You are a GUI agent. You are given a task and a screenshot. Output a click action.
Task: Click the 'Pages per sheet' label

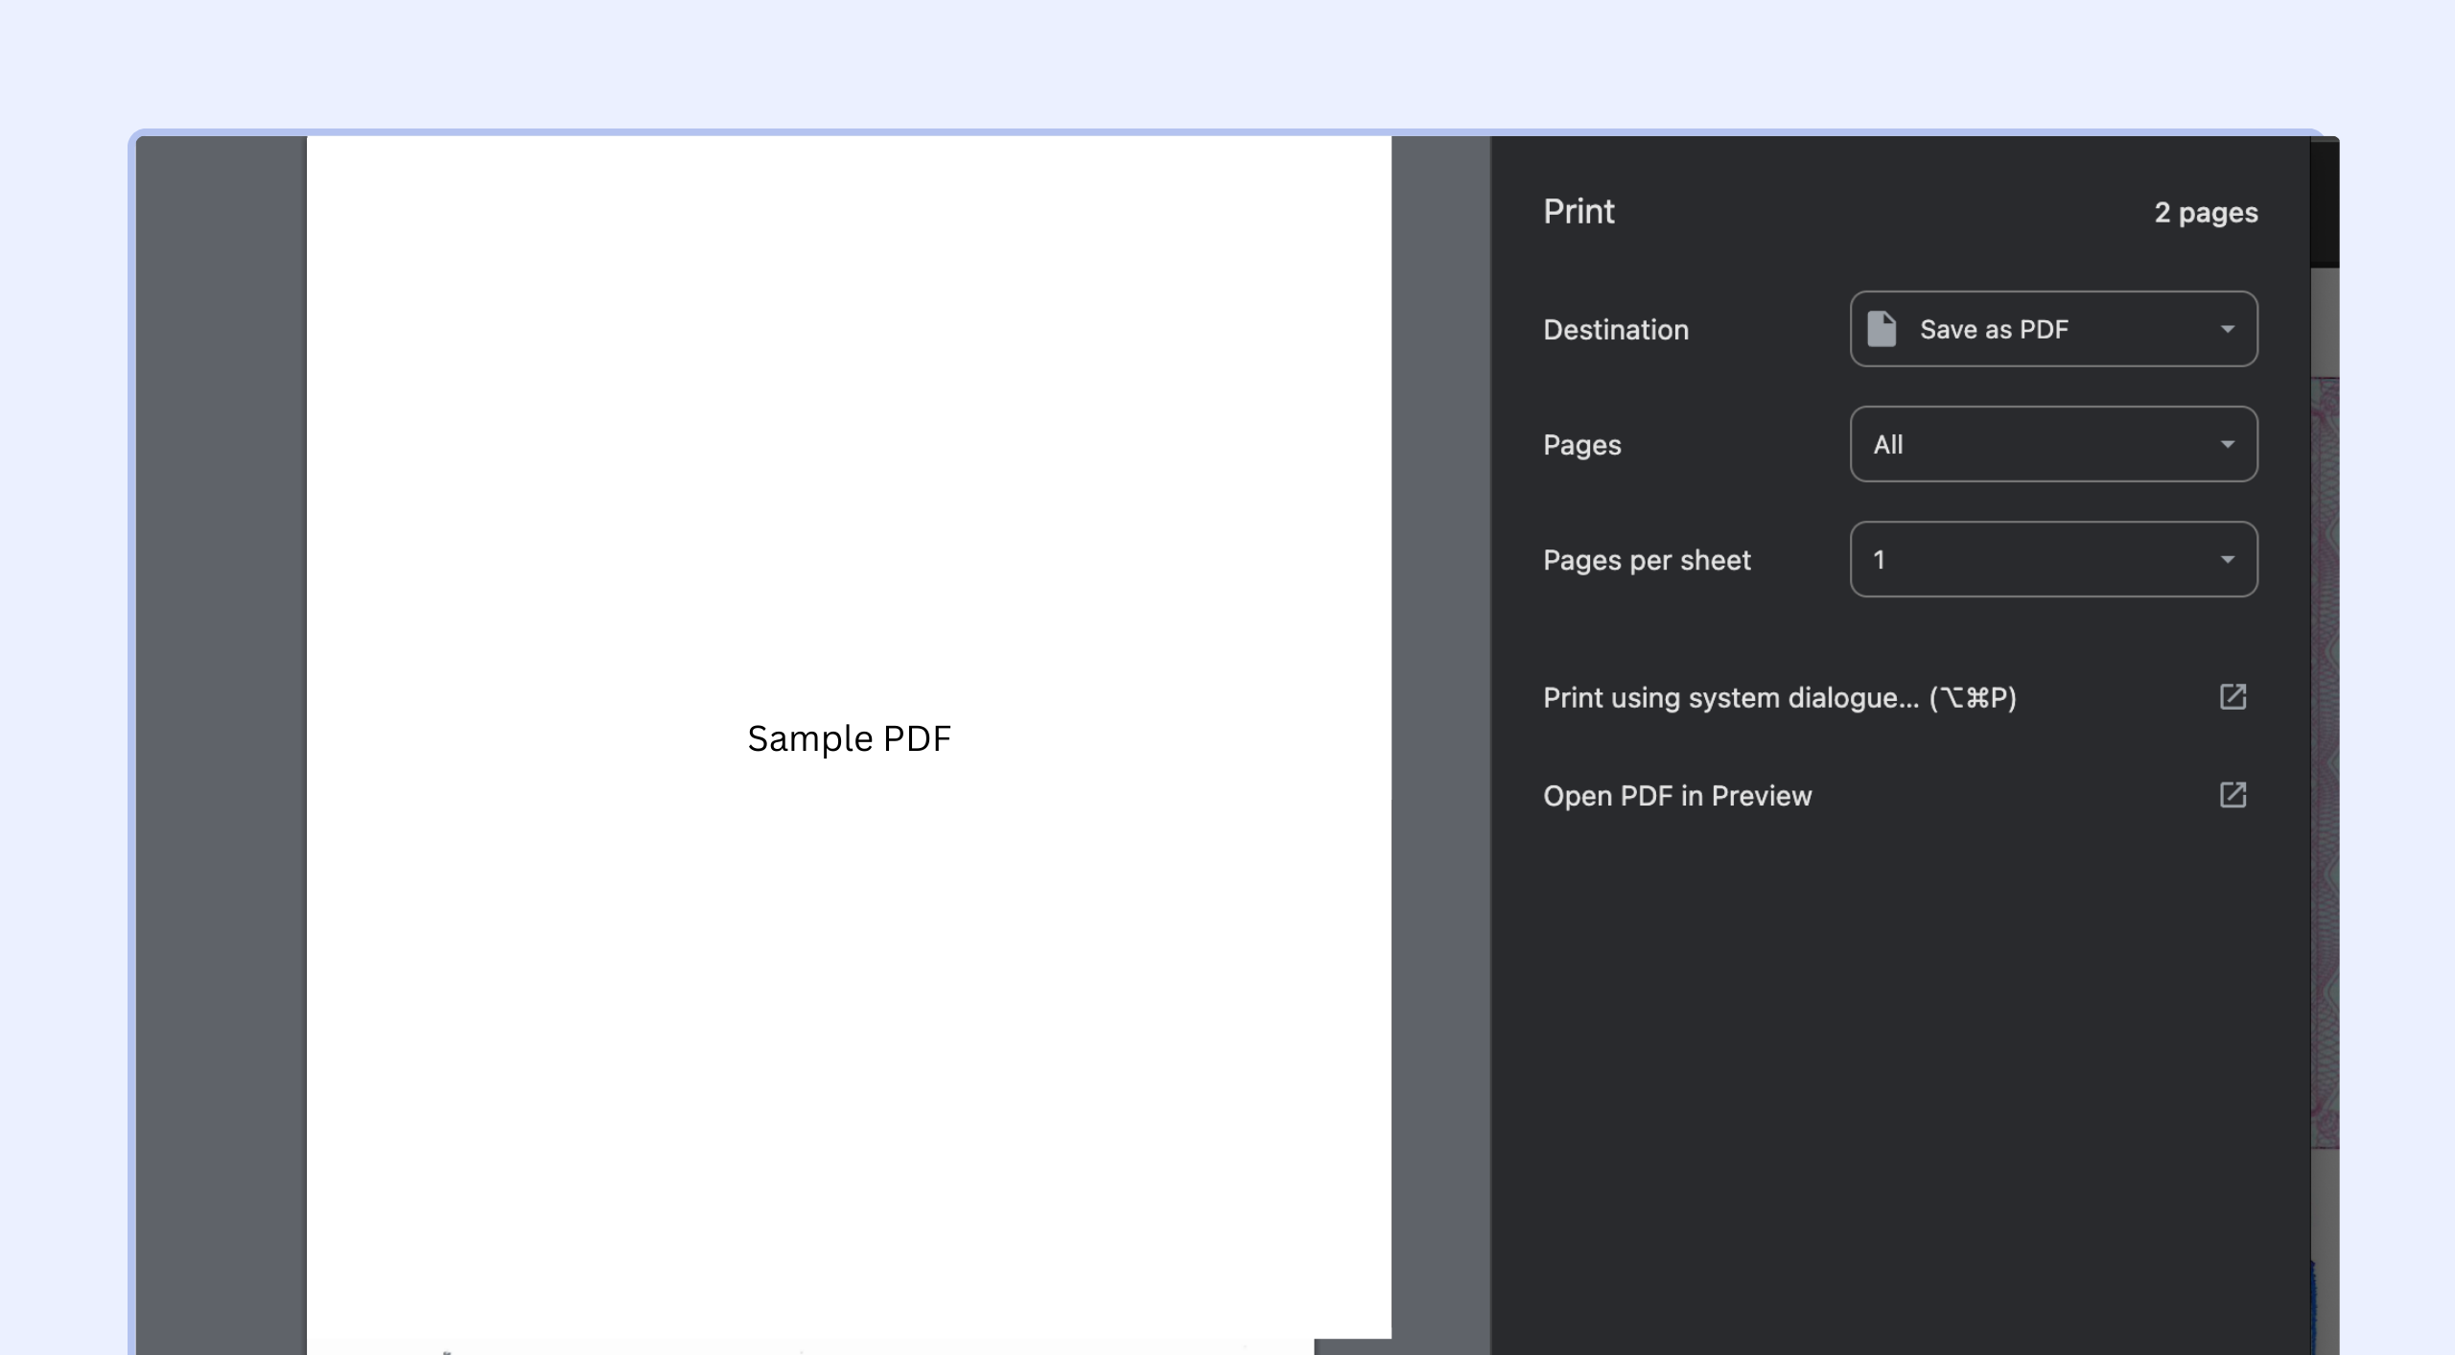coord(1647,559)
